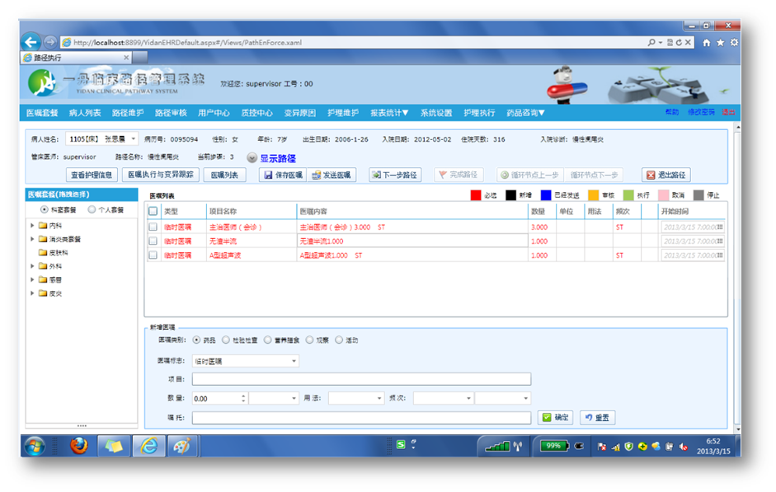The height and width of the screenshot is (492, 776).
Task: Open the 报表统计 menu
Action: [389, 113]
